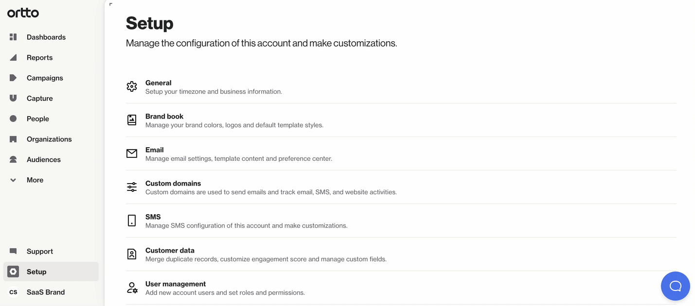Open the User management settings link

pos(175,284)
